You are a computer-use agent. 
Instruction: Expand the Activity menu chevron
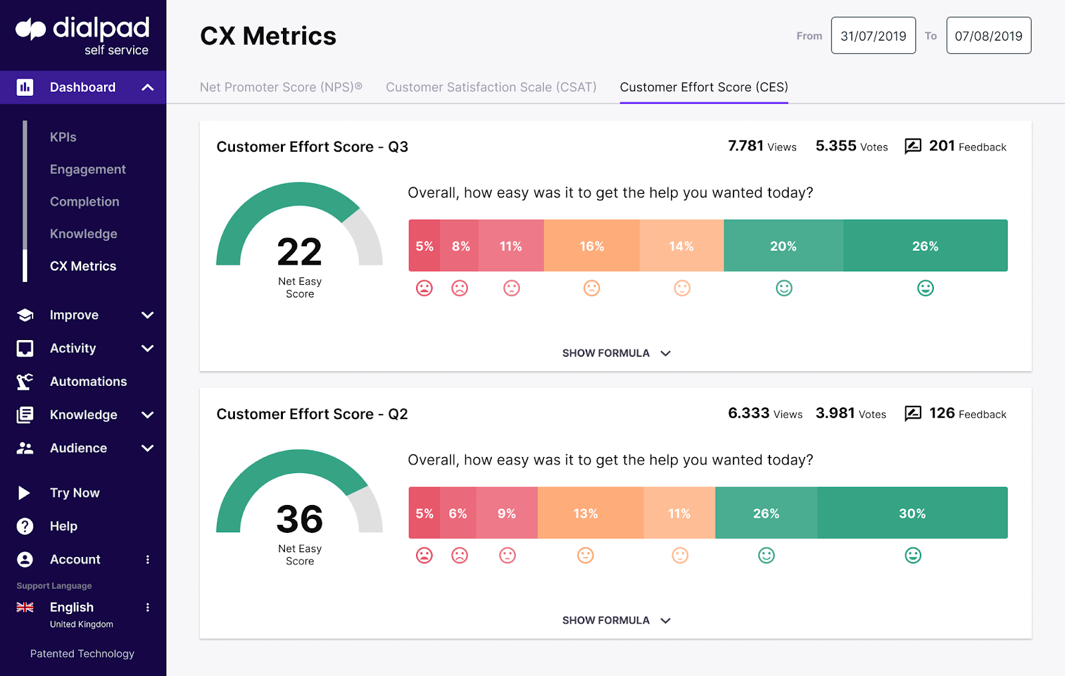(x=148, y=348)
